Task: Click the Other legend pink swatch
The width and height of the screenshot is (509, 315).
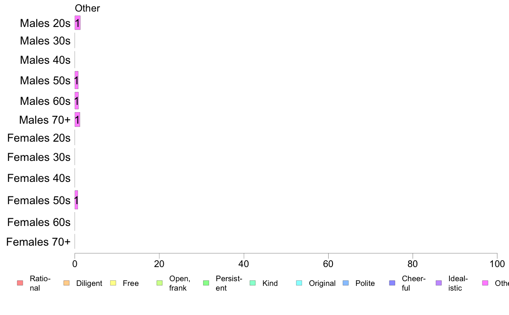Action: tap(485, 283)
